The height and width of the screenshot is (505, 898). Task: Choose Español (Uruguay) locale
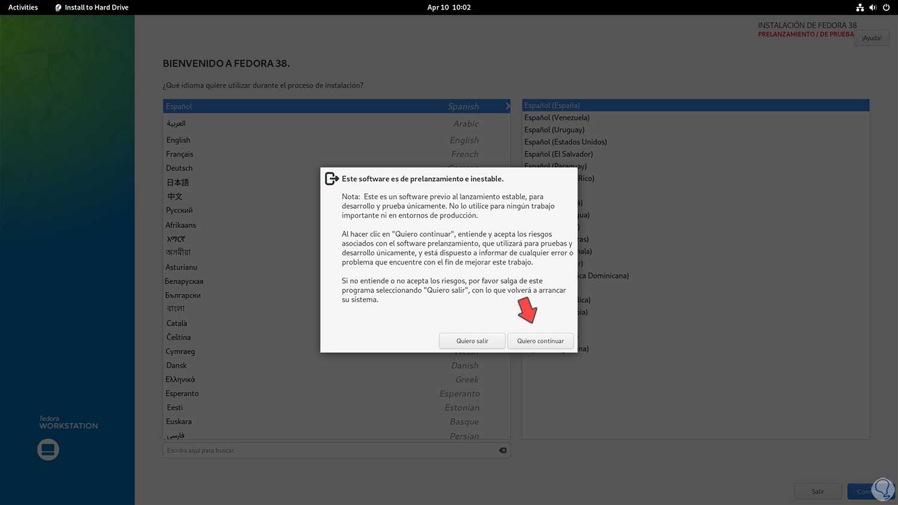tap(696, 129)
